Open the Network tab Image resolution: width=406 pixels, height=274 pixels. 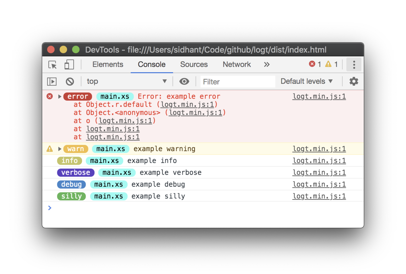(x=237, y=64)
